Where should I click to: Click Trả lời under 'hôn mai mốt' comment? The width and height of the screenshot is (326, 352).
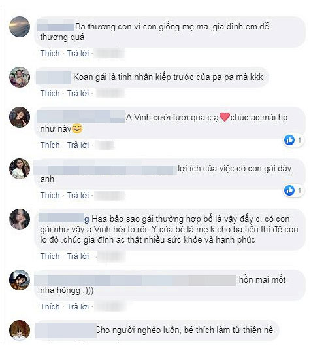78,307
